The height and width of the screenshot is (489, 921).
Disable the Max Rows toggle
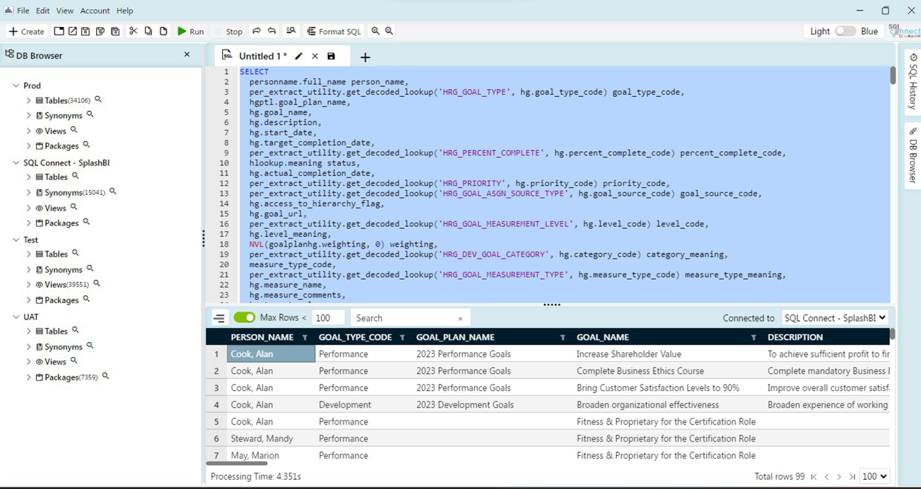tap(244, 318)
